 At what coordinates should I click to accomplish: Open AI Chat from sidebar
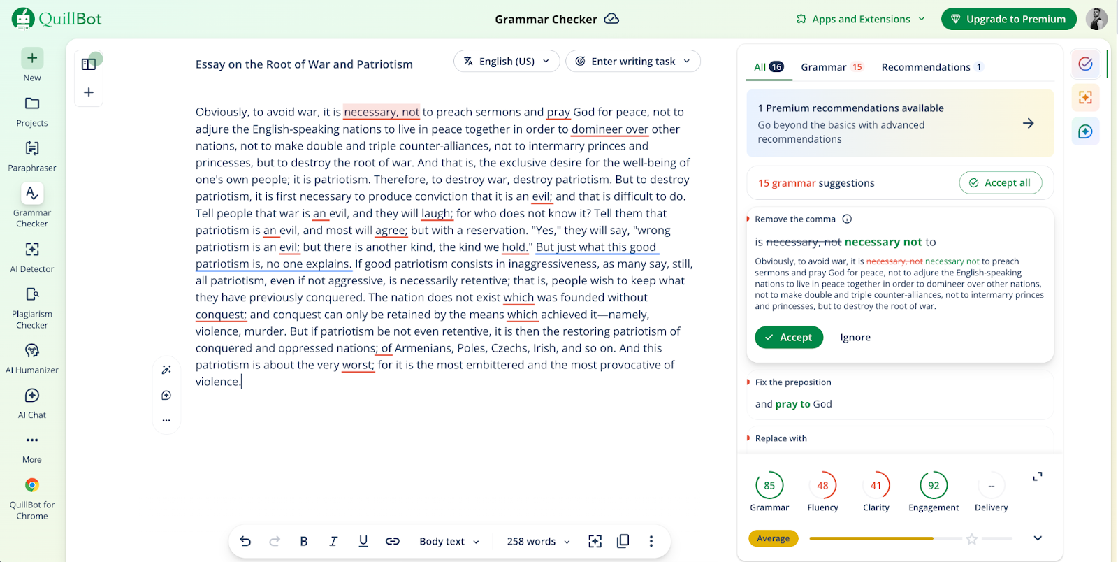32,403
